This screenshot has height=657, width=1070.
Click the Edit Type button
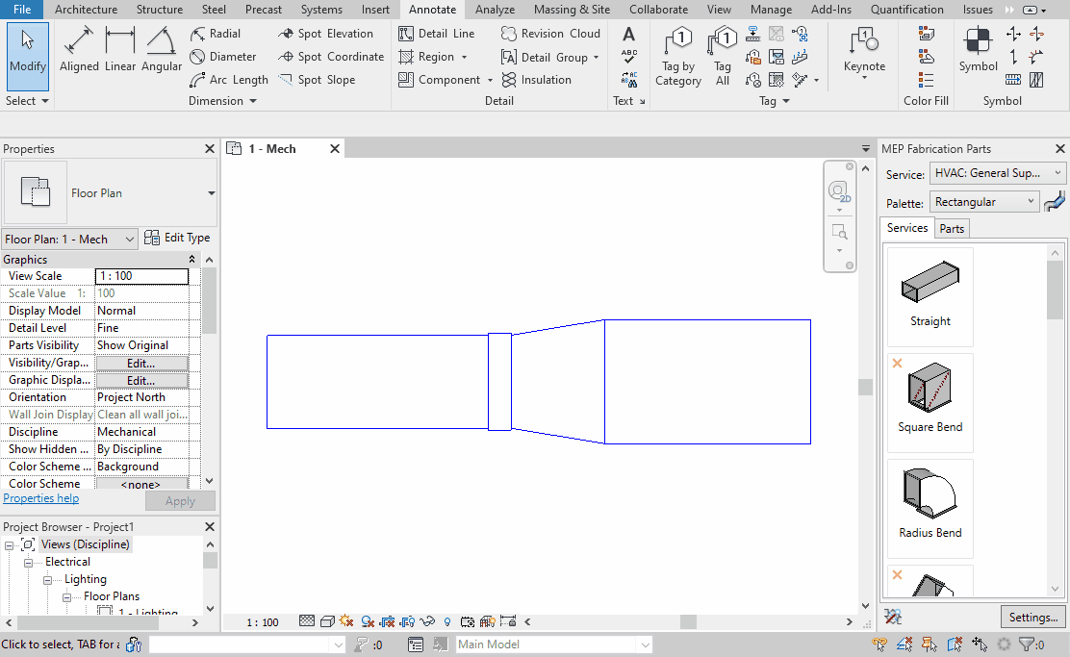tap(177, 238)
